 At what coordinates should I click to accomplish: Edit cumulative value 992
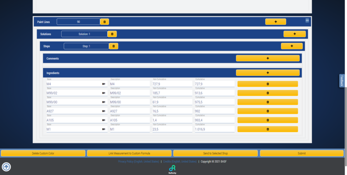pyautogui.click(x=215, y=111)
